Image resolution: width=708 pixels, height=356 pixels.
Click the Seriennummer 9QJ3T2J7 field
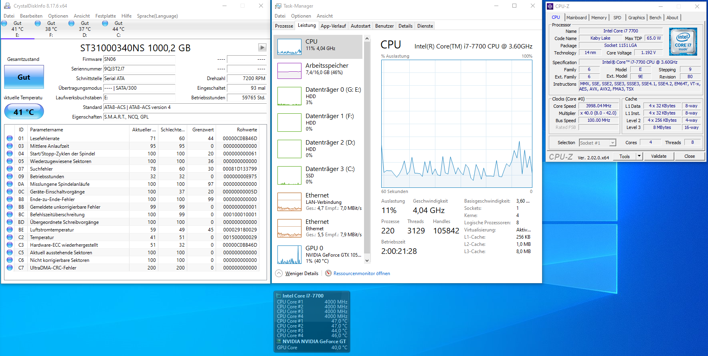coord(139,69)
